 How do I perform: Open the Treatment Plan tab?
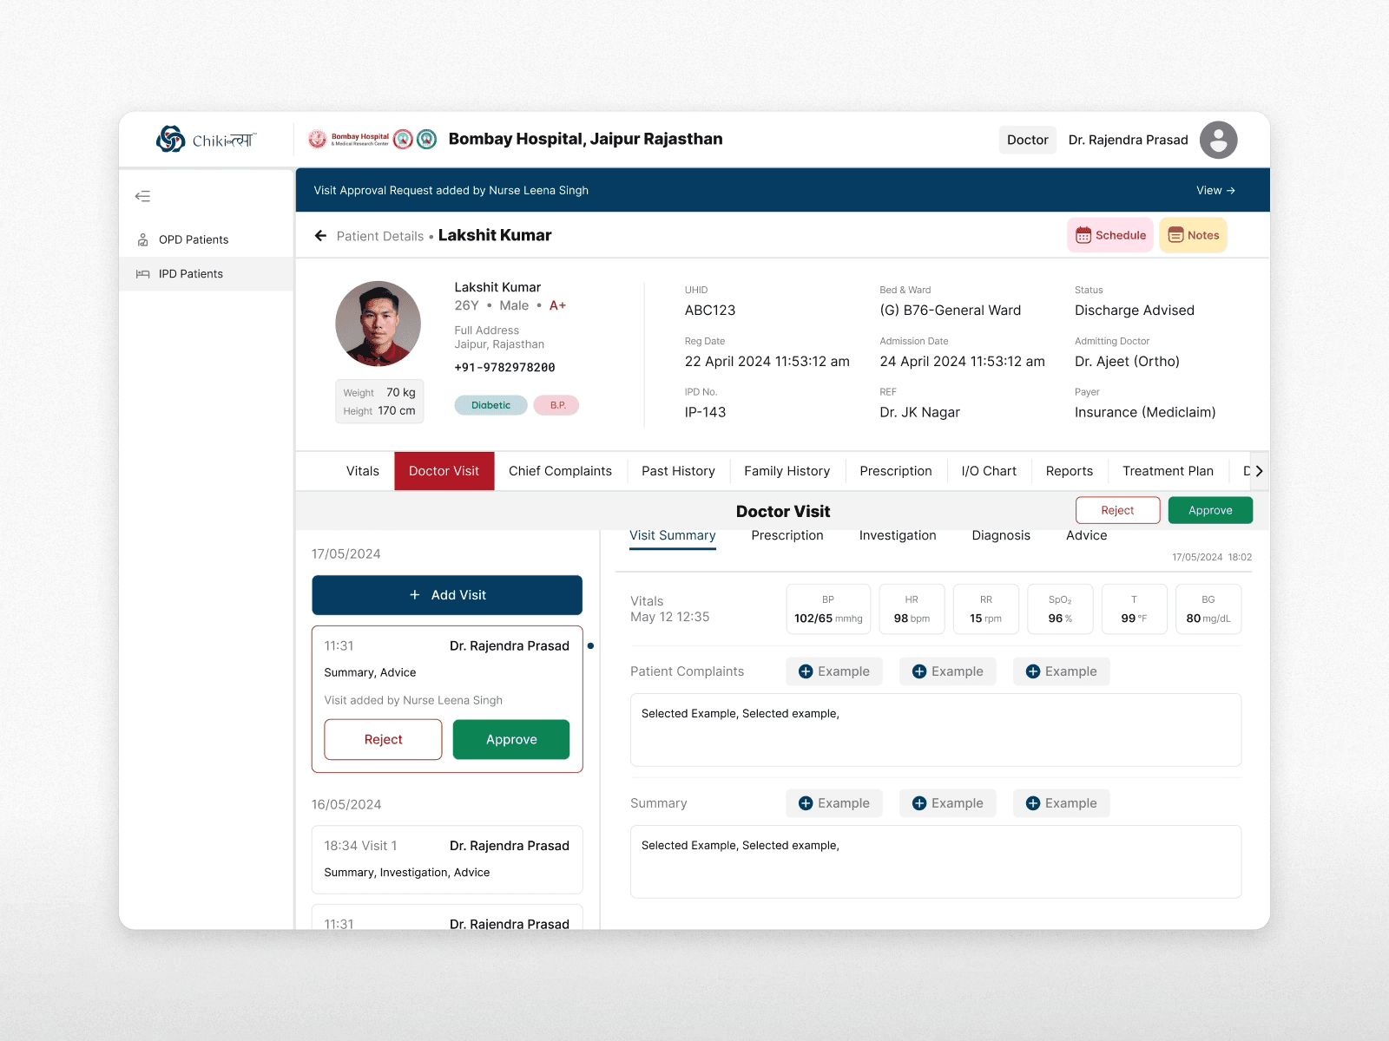click(1168, 471)
